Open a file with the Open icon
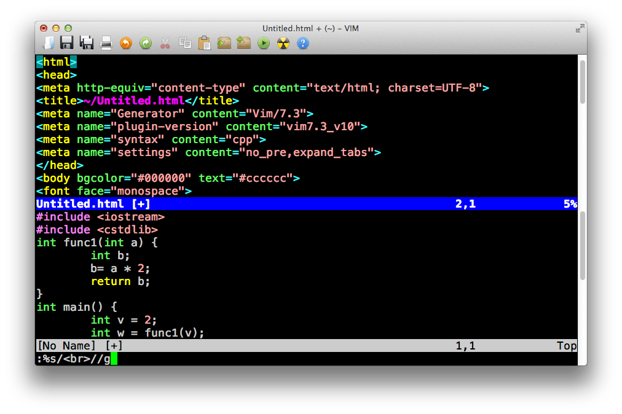Viewport: 622px width, 414px height. (x=49, y=43)
